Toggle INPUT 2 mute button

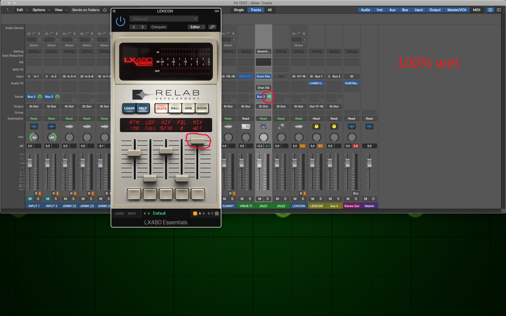tap(48, 198)
